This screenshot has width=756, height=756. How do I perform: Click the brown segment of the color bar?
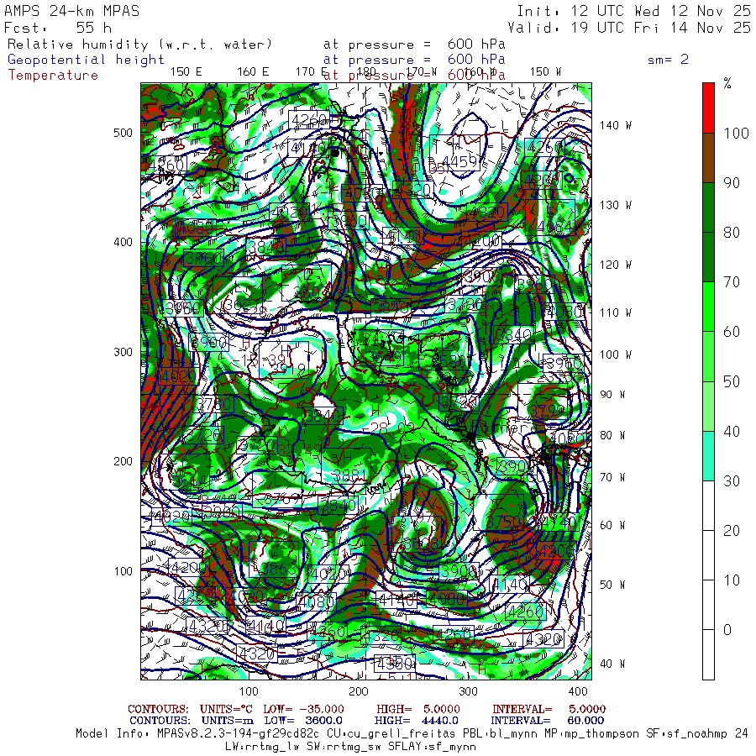[709, 158]
